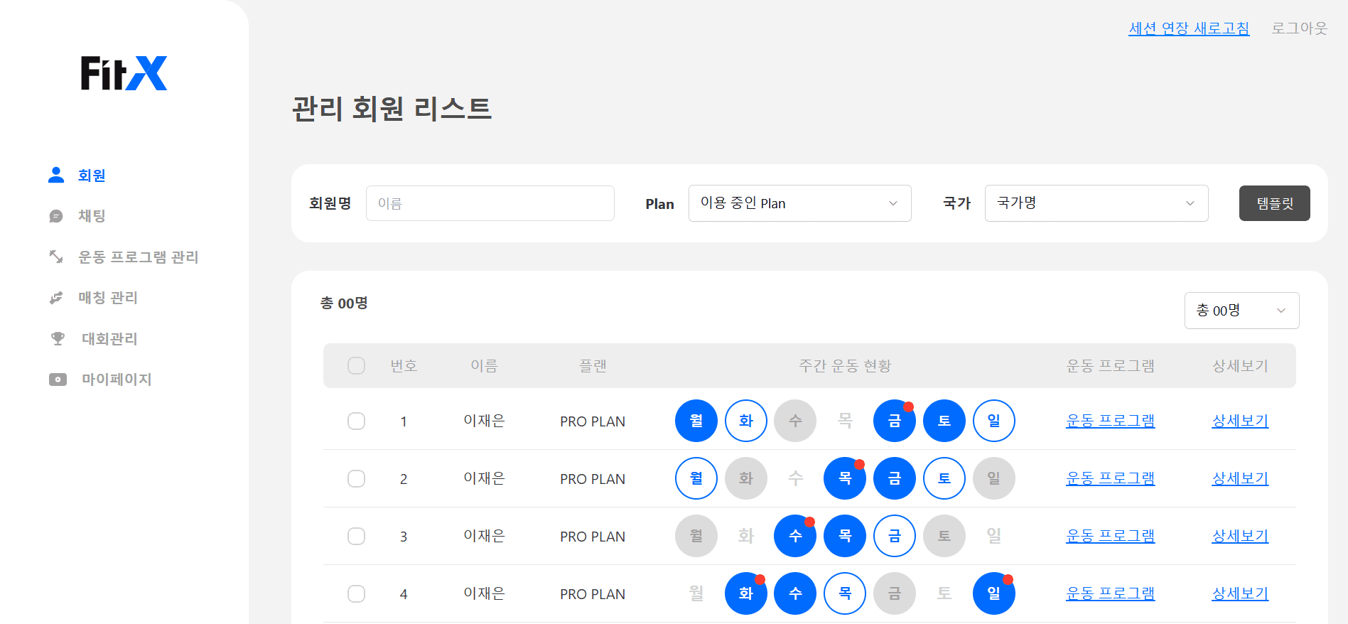Click the matching management handshake icon

point(56,298)
